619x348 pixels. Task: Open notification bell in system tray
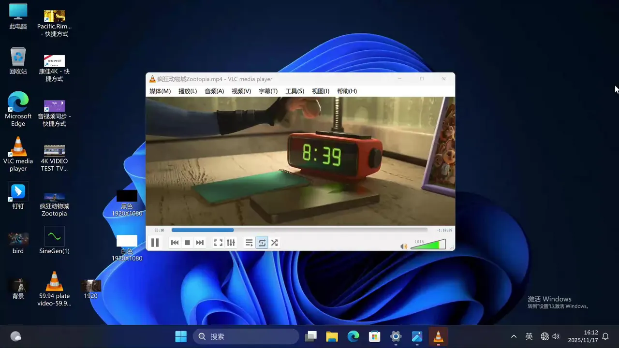(x=605, y=336)
